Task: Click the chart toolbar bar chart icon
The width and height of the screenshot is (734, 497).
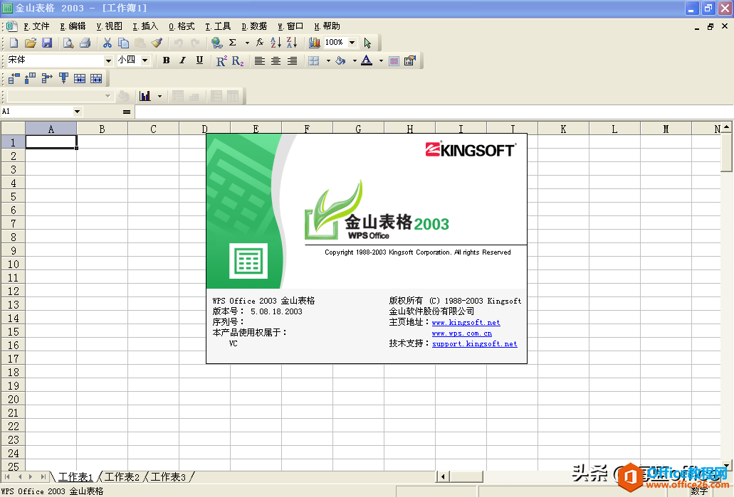Action: tap(145, 96)
